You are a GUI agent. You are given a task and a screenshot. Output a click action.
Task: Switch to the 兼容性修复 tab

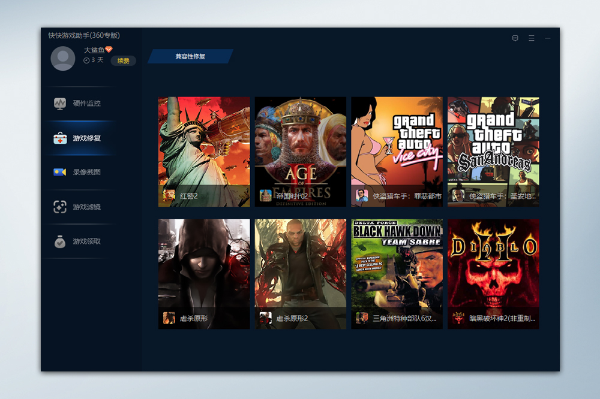click(190, 56)
